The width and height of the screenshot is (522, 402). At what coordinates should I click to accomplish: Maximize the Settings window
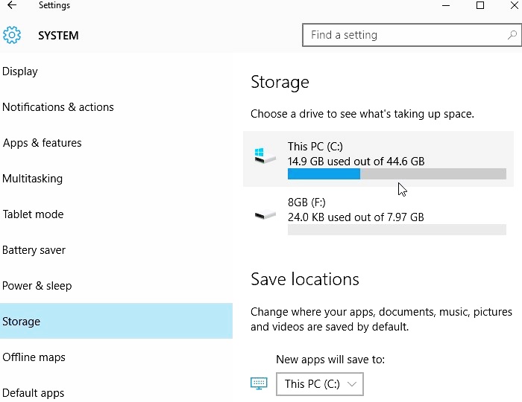pos(480,5)
